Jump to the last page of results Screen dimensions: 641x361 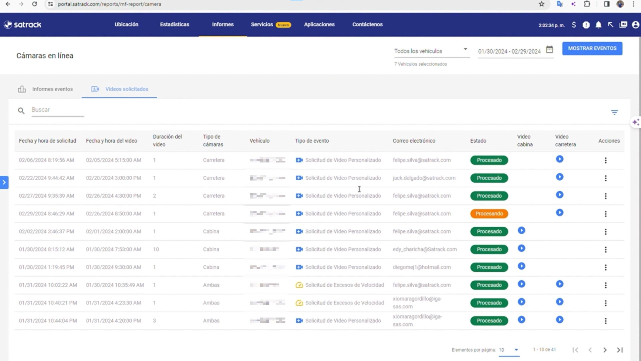coord(620,350)
